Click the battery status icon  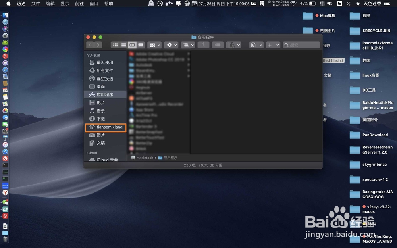313,3
